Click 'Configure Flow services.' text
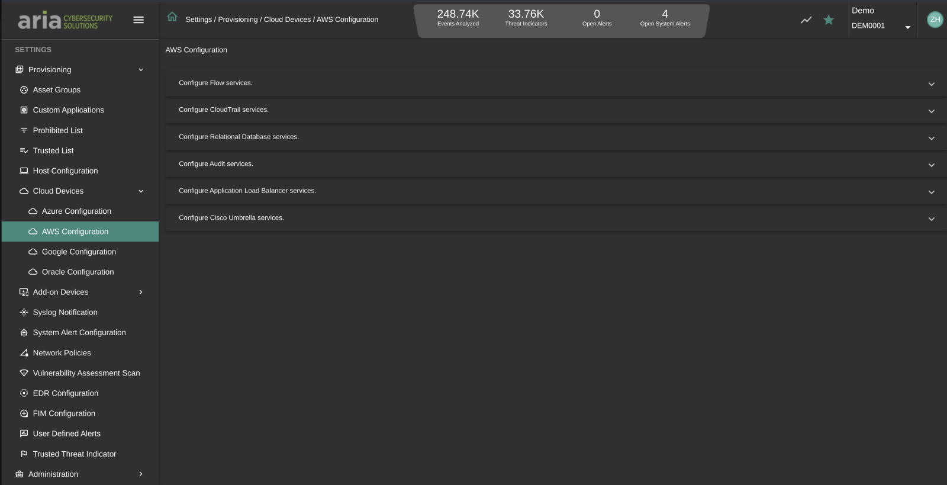The height and width of the screenshot is (485, 947). click(215, 83)
